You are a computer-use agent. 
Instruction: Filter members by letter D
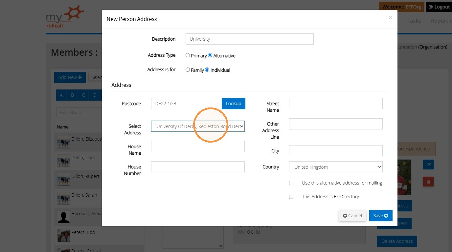(95, 95)
